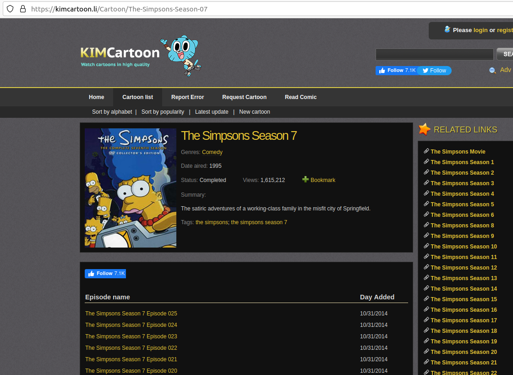
Task: Open Season 7 Episode 020
Action: point(131,371)
